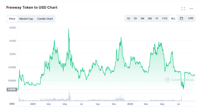Select the 3M time range

[x=150, y=18]
